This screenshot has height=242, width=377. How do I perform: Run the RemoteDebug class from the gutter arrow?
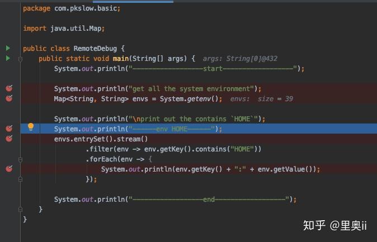click(8, 48)
